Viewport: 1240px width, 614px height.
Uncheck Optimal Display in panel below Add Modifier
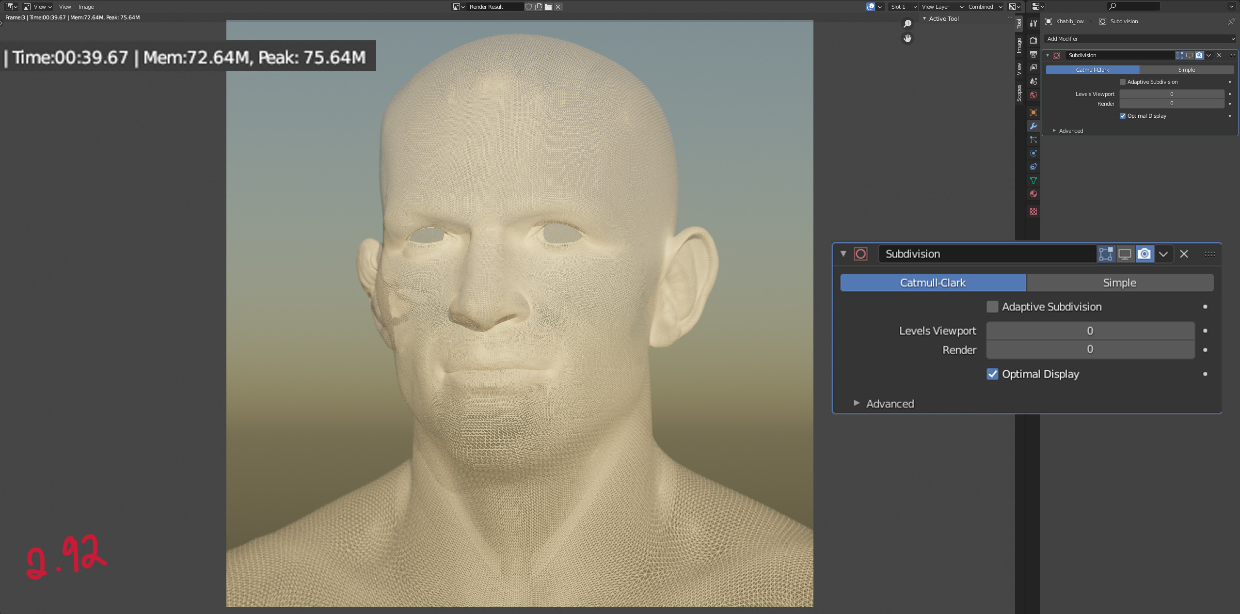coord(1122,116)
